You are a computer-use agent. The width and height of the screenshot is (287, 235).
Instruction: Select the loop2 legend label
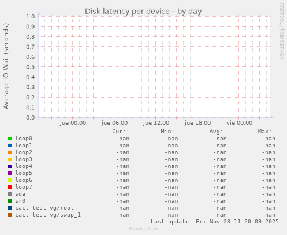pyautogui.click(x=24, y=152)
